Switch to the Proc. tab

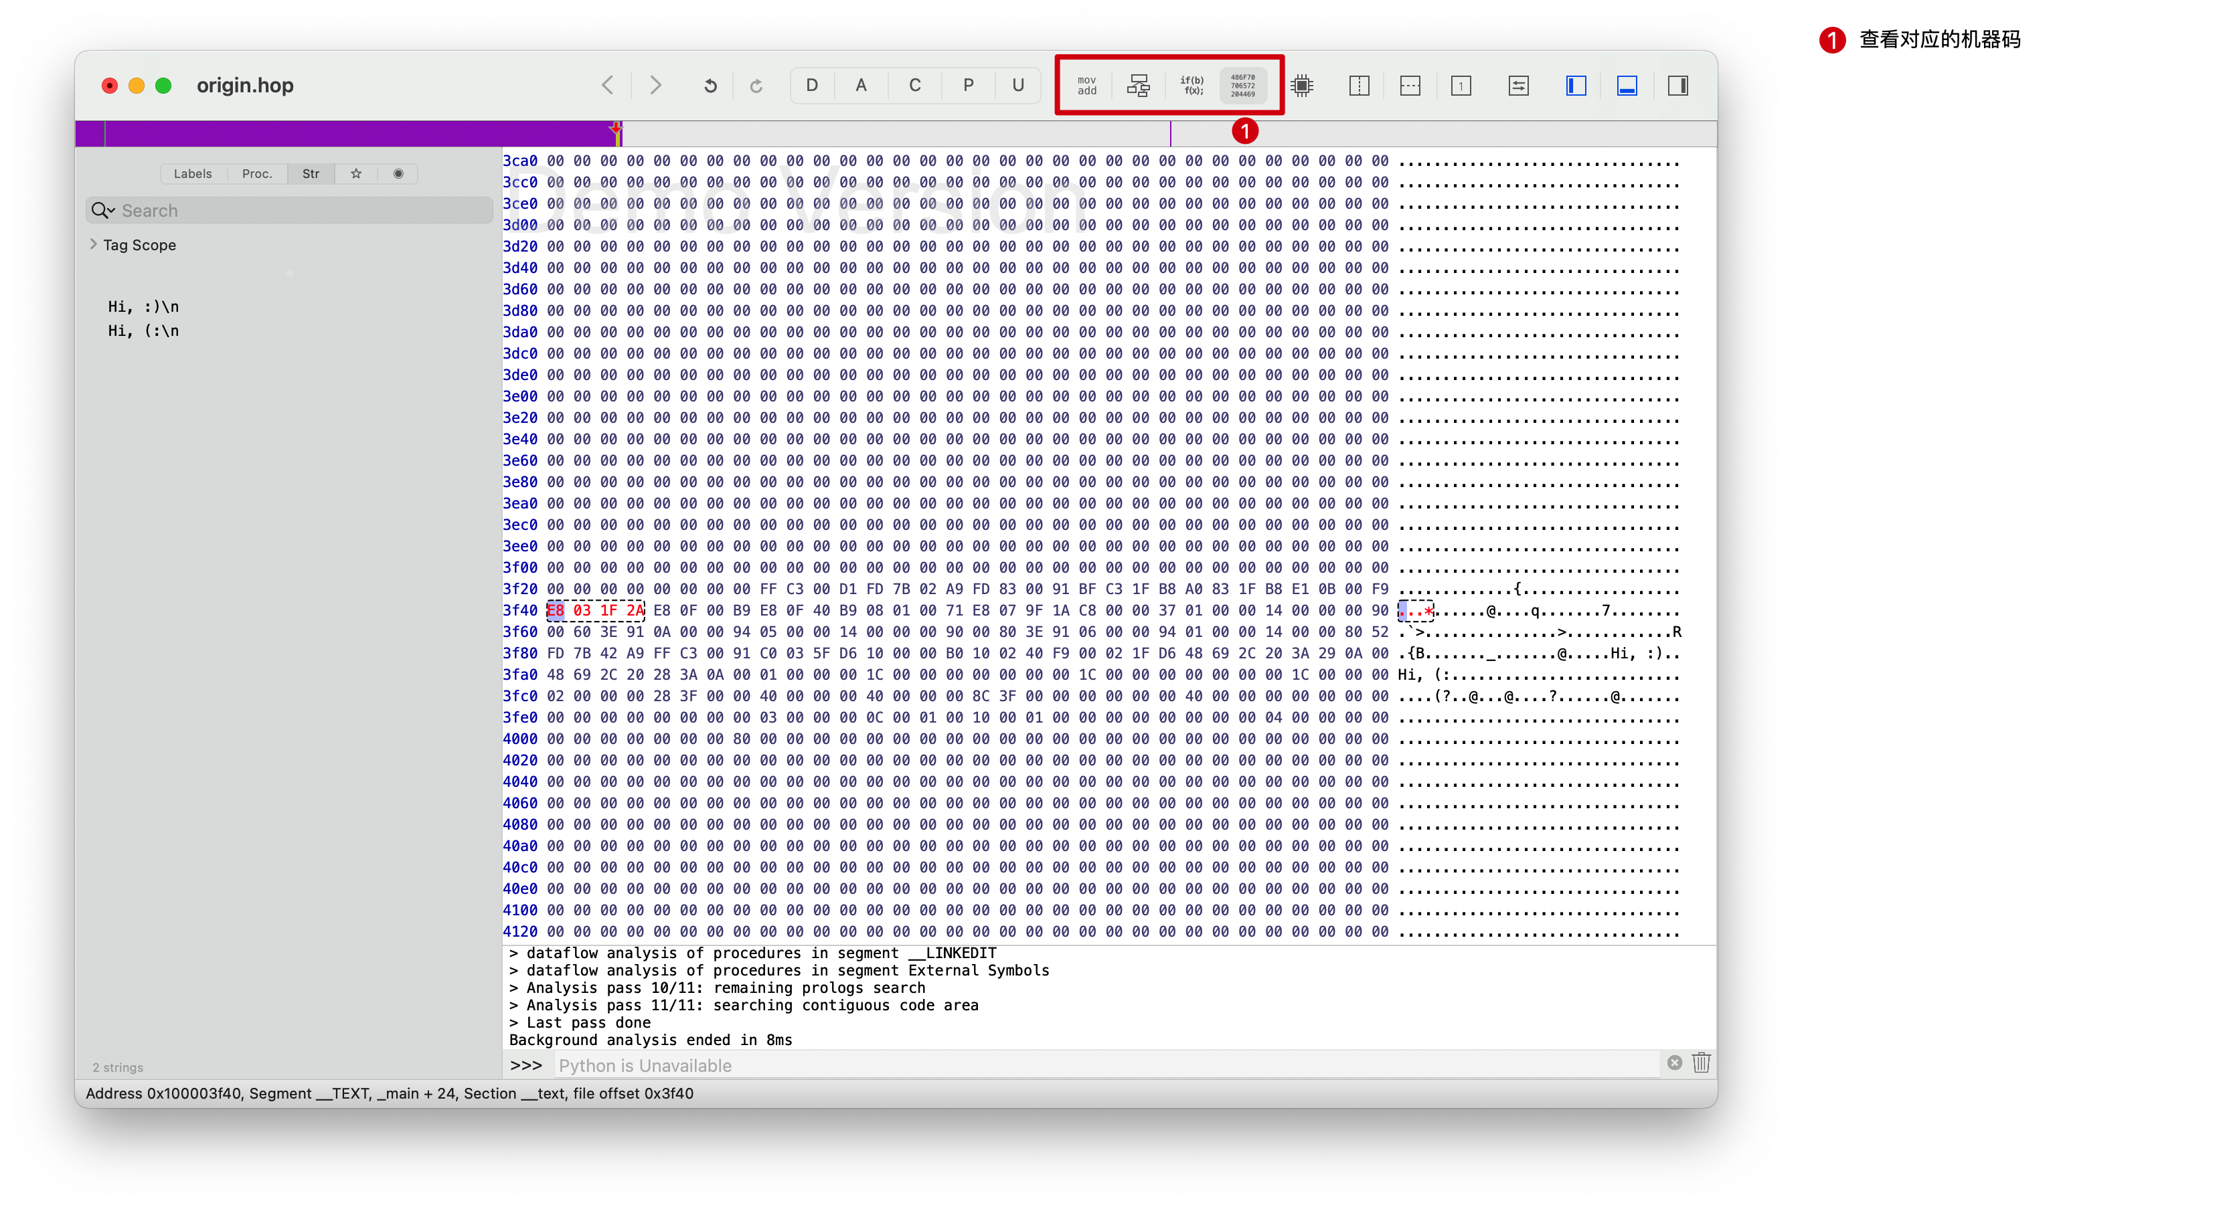pos(257,174)
